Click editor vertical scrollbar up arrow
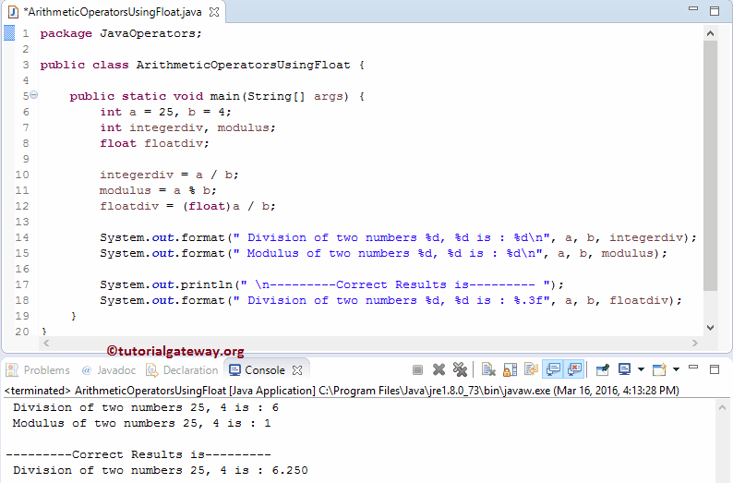 710,33
